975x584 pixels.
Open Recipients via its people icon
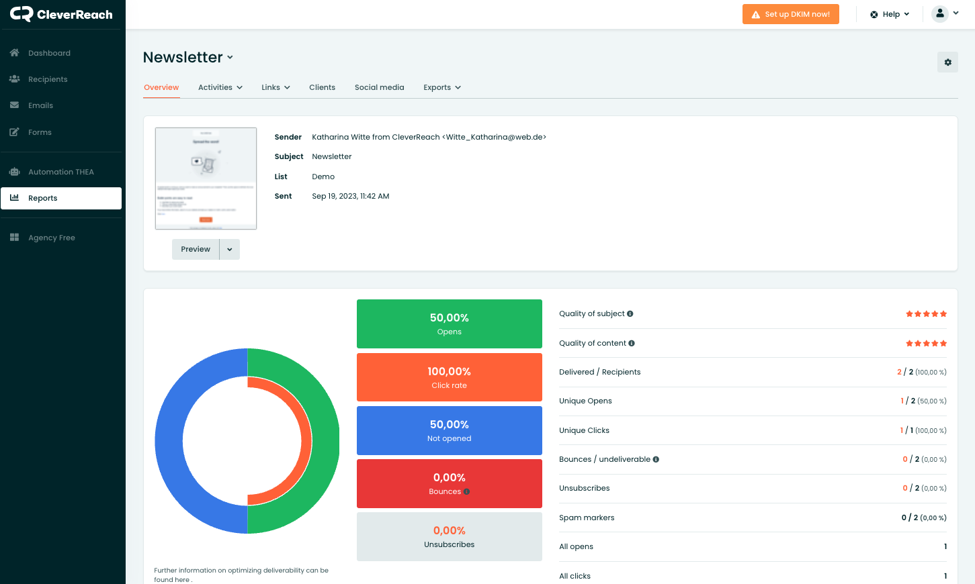pyautogui.click(x=14, y=79)
